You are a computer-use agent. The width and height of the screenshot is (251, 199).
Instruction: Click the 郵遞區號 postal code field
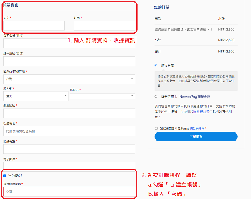tap(69, 114)
